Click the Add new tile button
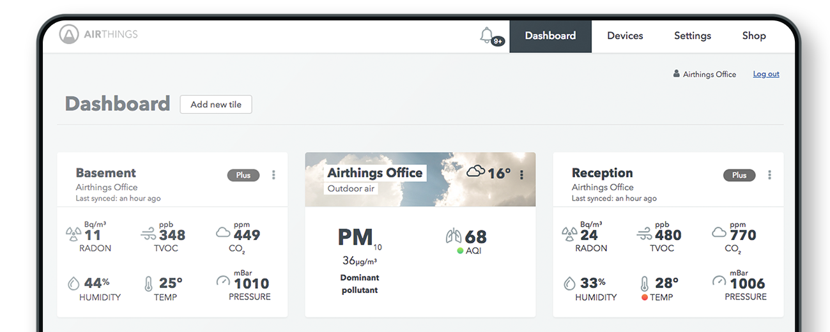Screen dimensions: 830x332 [x=216, y=105]
